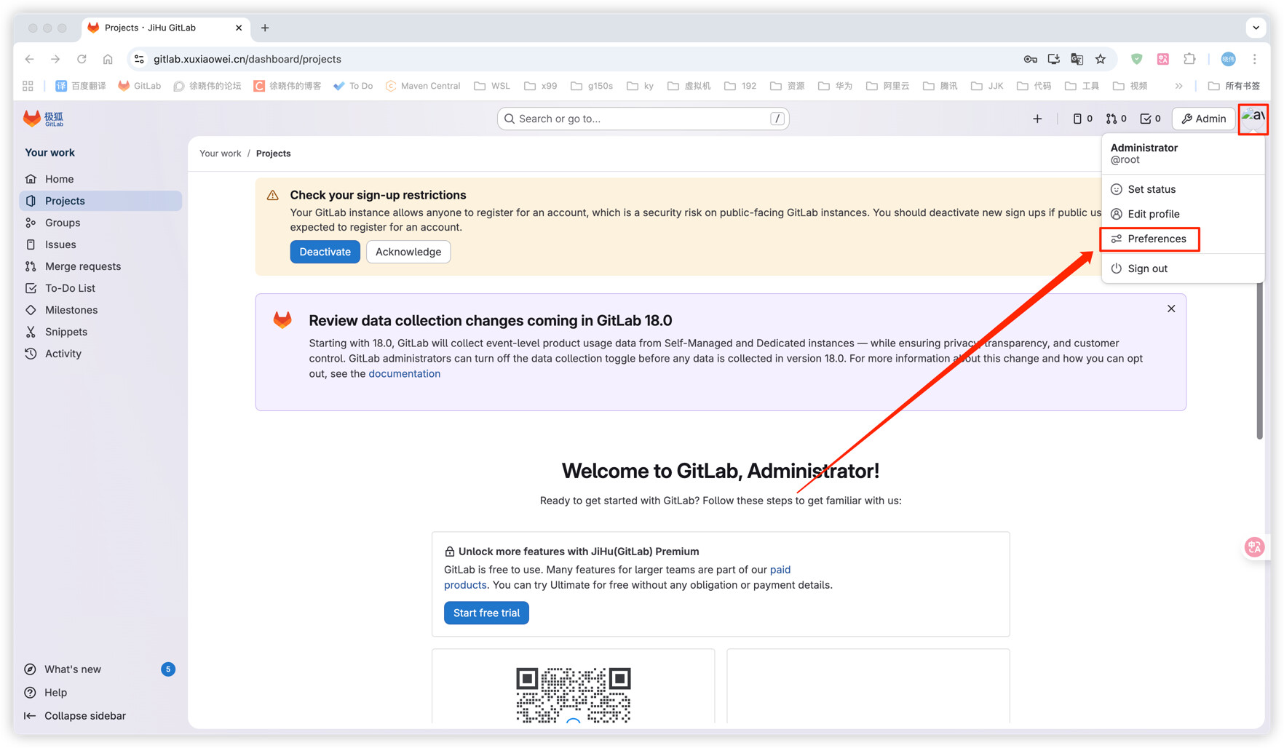Click the Deactivate sign-ups button
The height and width of the screenshot is (748, 1284).
click(x=325, y=252)
